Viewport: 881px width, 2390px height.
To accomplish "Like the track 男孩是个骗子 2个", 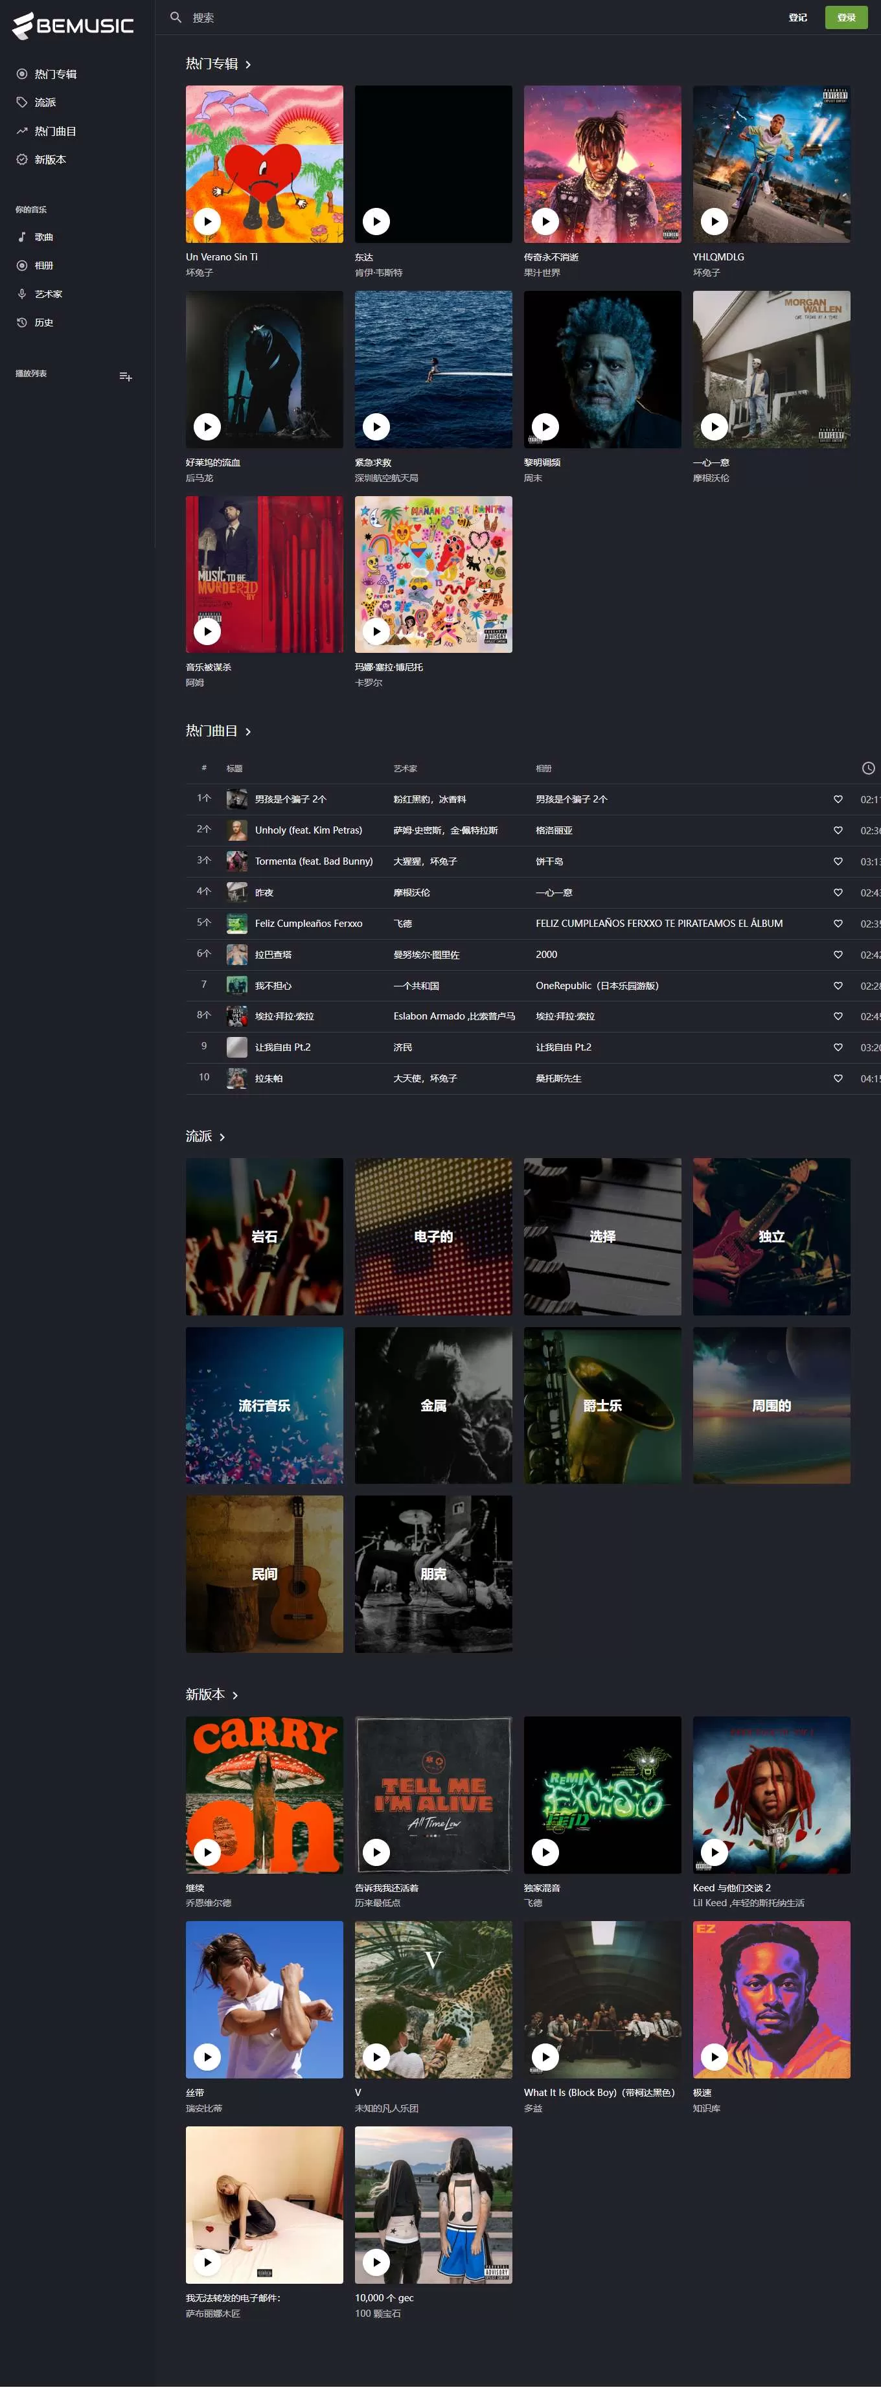I will pos(838,799).
